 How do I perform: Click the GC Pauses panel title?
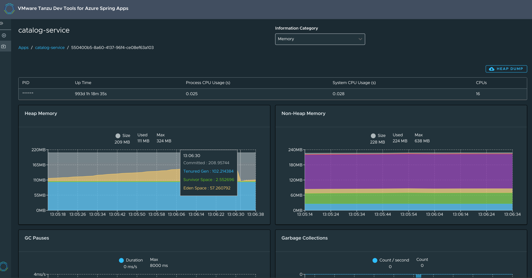tap(37, 238)
